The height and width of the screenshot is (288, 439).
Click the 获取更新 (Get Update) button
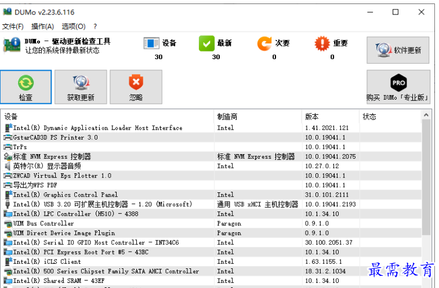tap(81, 87)
